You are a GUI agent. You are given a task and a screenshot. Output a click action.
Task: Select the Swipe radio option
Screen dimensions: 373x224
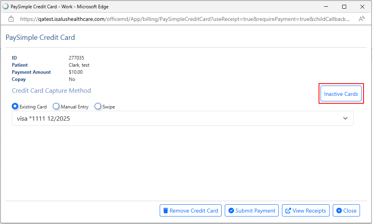click(x=98, y=106)
